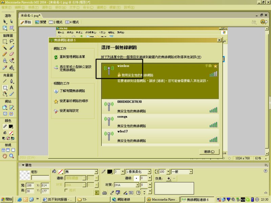Viewport: 271px width, 203px height.
Task: Select the Slice tool
Action: (12, 107)
